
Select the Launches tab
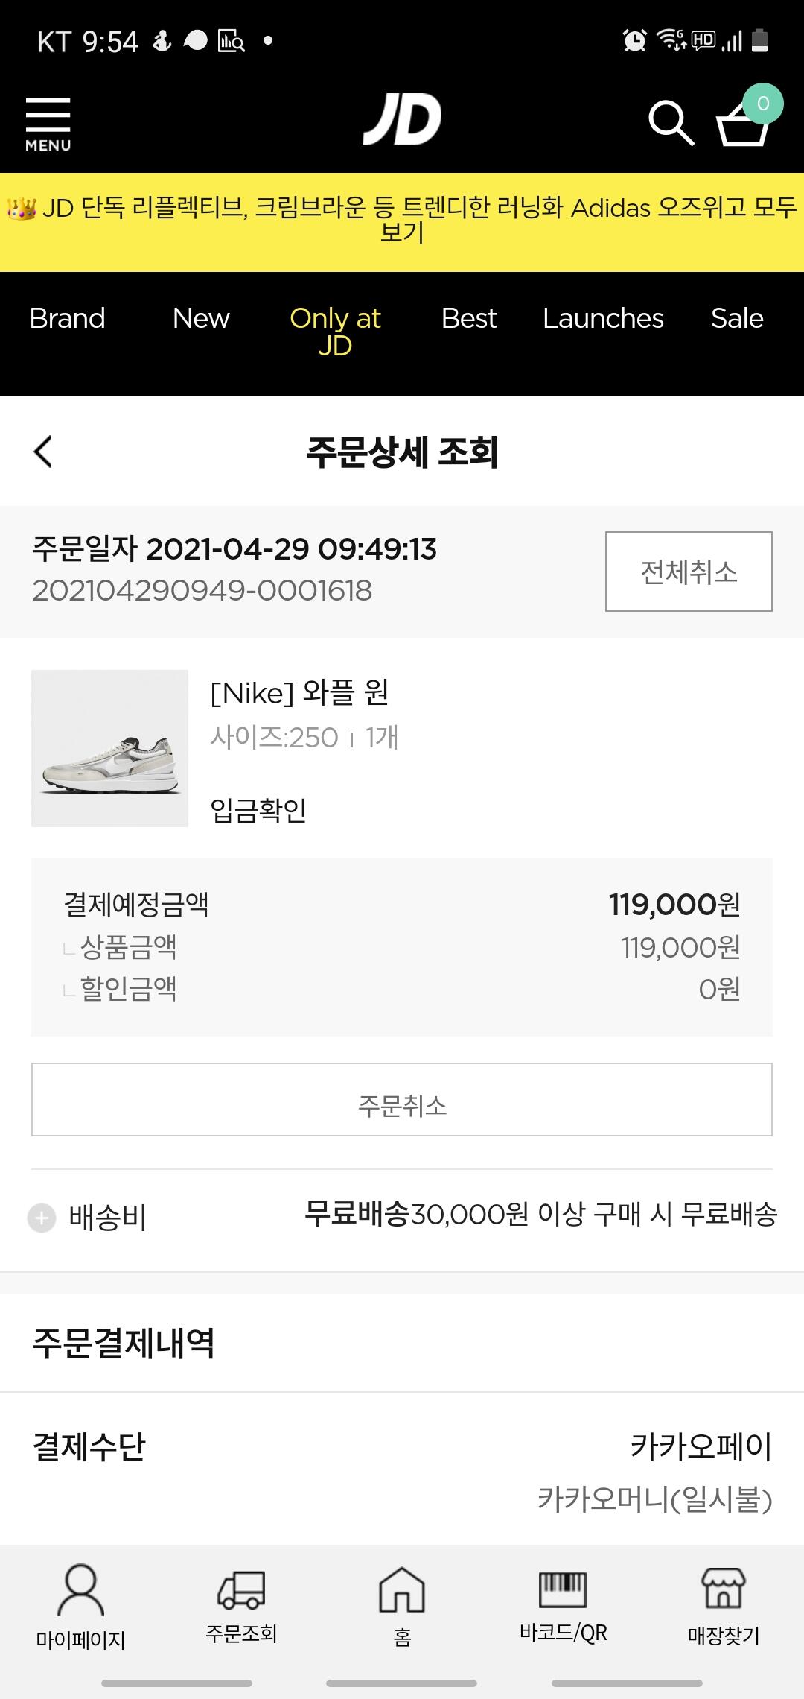(x=603, y=319)
